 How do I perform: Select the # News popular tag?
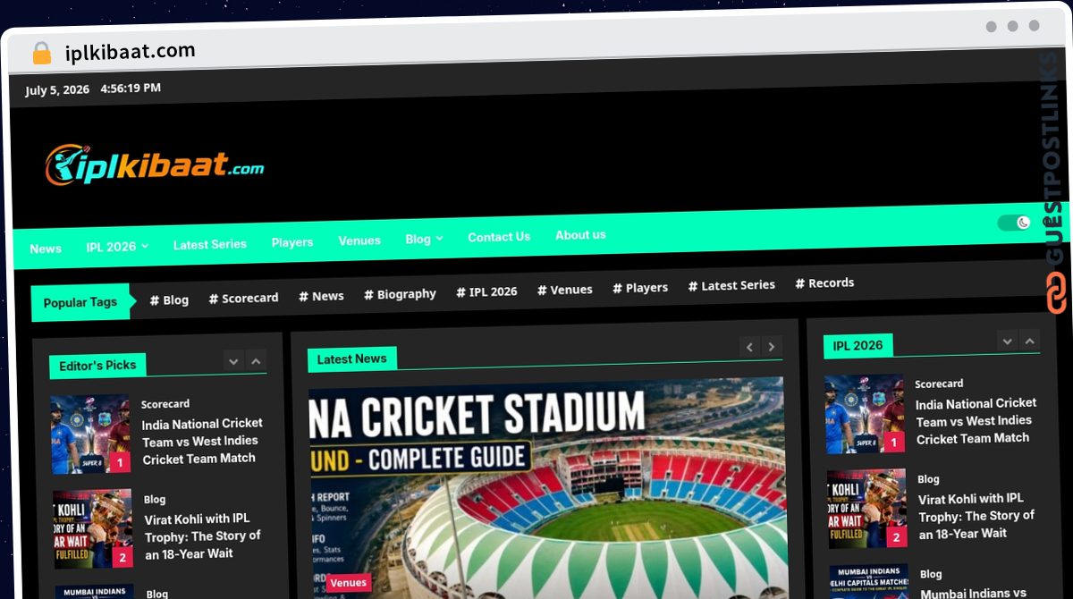click(321, 296)
